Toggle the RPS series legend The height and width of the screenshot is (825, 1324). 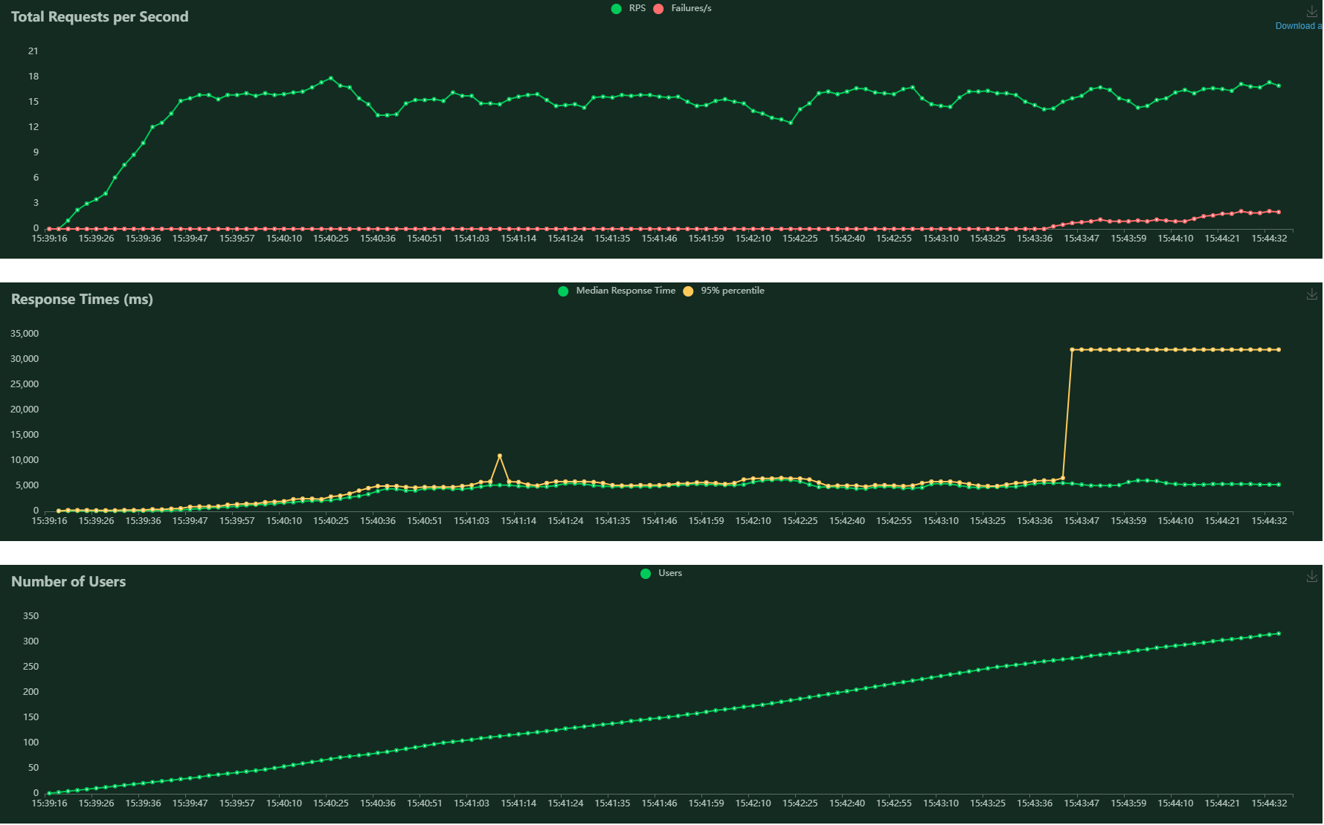(629, 8)
